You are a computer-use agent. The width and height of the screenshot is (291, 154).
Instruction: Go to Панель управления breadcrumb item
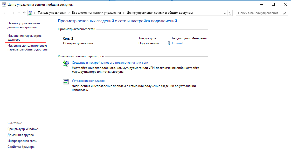52,13
